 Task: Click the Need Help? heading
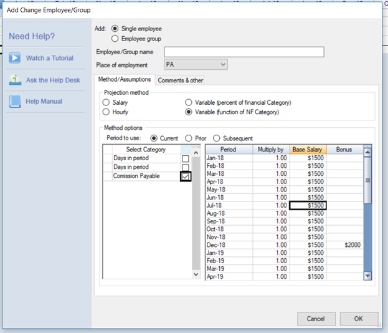tap(32, 36)
